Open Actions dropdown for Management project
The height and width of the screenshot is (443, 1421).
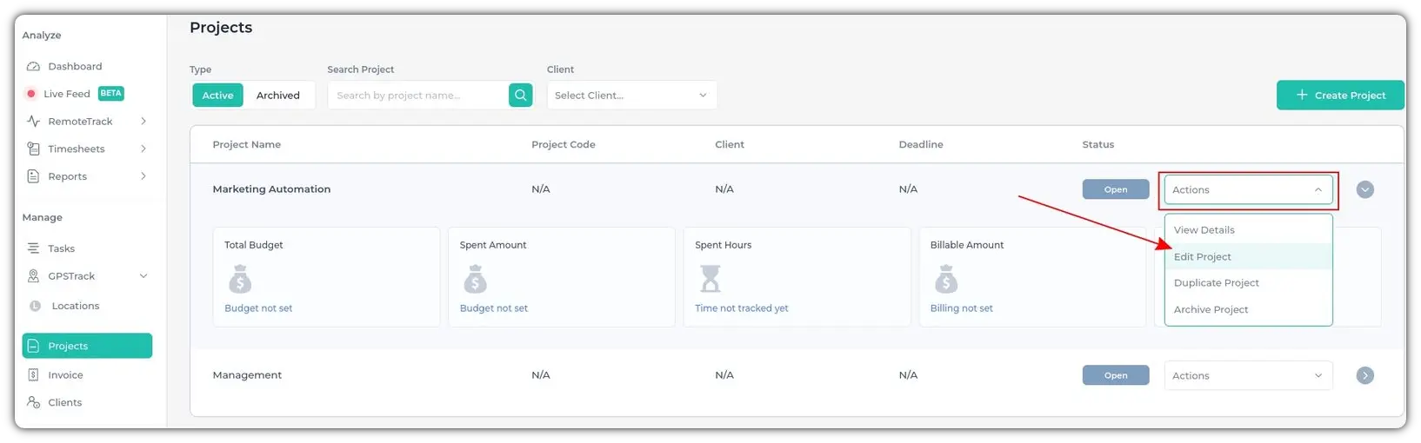pyautogui.click(x=1247, y=375)
